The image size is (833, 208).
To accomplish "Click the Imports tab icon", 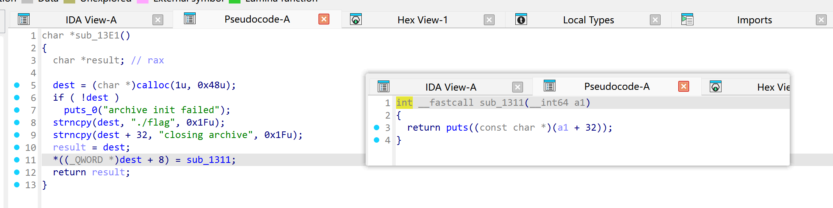I will 687,19.
